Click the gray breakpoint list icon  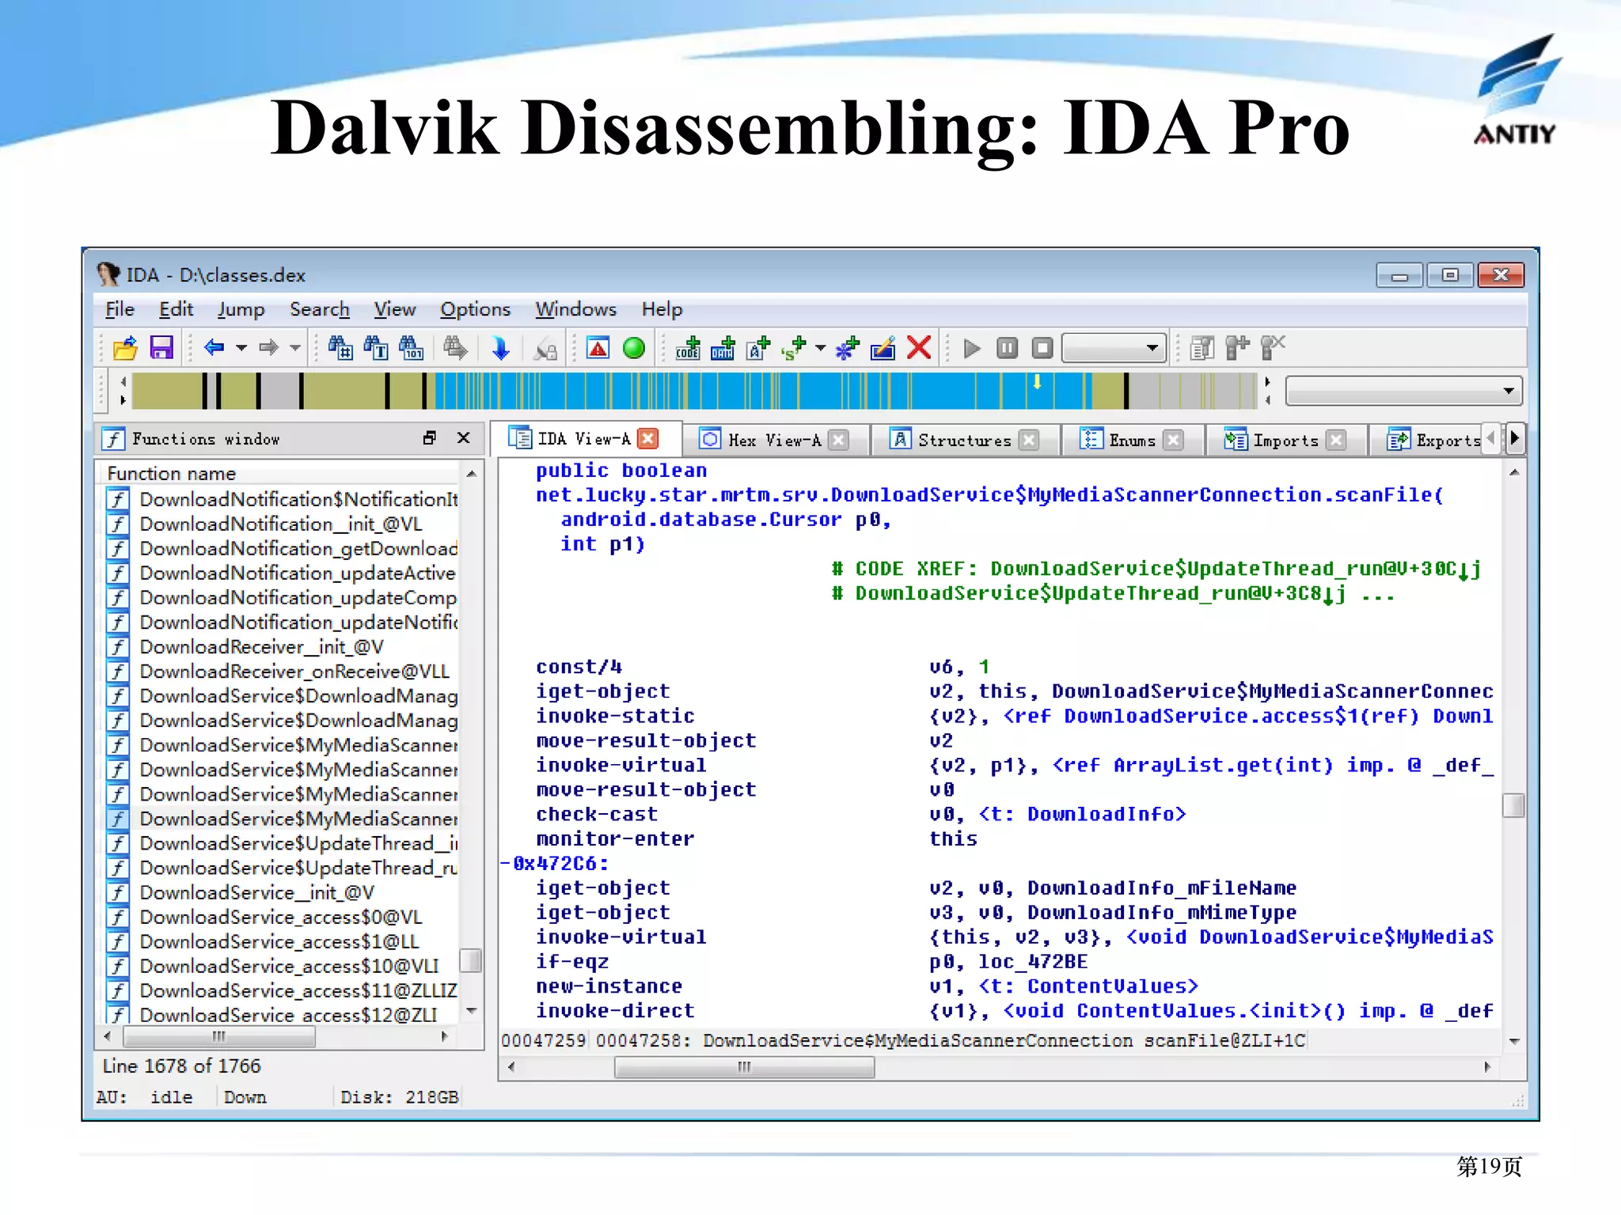pyautogui.click(x=1202, y=348)
